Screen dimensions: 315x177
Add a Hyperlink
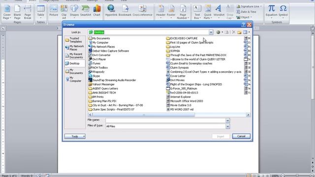click(x=111, y=11)
